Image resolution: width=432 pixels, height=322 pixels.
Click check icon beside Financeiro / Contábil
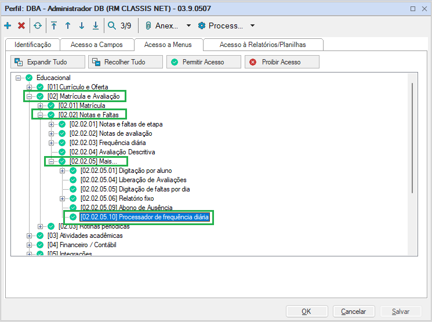[40, 245]
